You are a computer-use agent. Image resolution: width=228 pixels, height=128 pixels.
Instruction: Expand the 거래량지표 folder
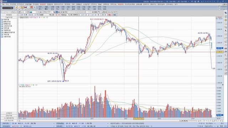[6, 30]
